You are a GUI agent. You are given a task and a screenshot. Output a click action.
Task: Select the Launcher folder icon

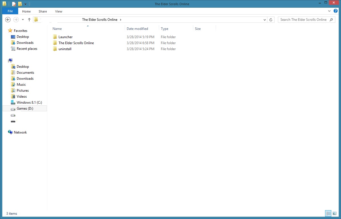(55, 37)
